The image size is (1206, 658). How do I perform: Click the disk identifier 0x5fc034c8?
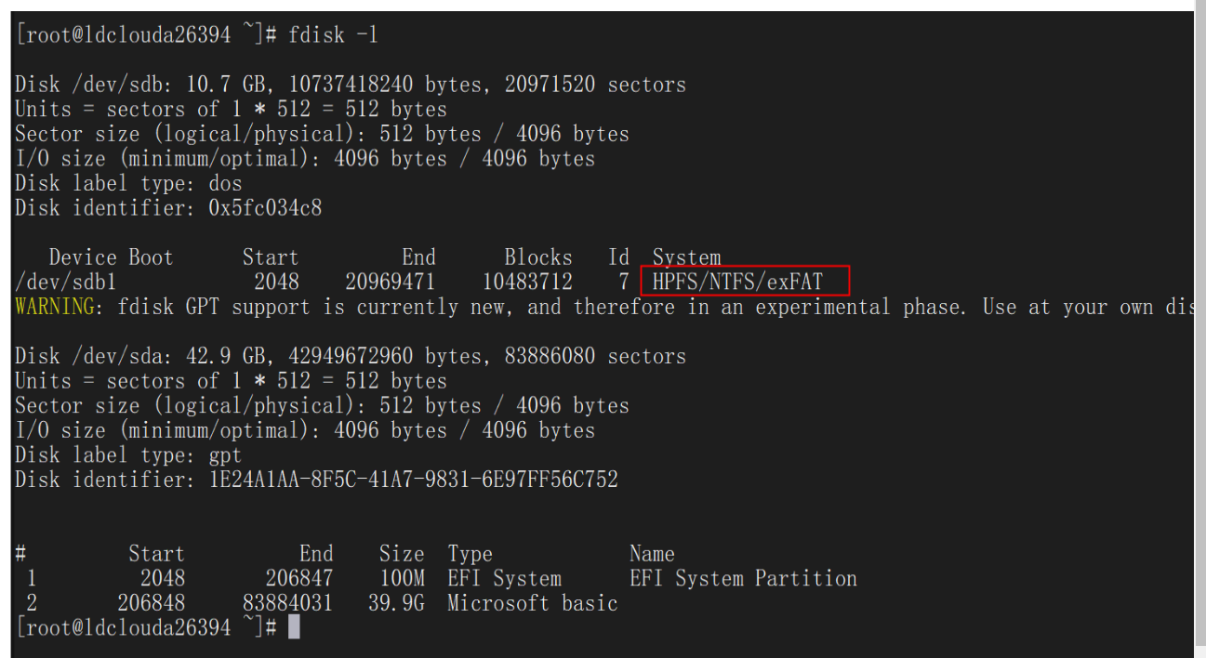tap(265, 208)
